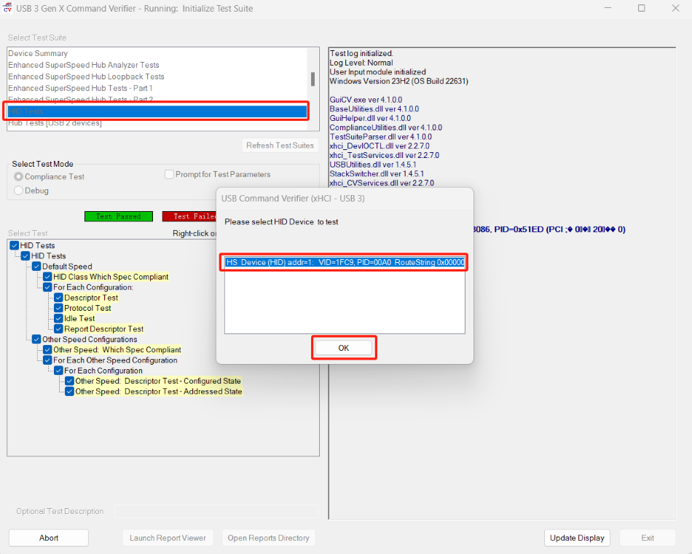The image size is (692, 554).
Task: Toggle Other Speed Configurations checkbox
Action: 36,339
